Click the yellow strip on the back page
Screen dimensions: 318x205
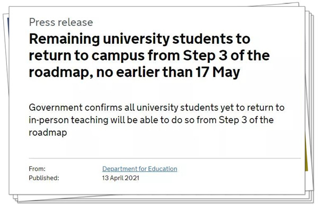click(306, 154)
